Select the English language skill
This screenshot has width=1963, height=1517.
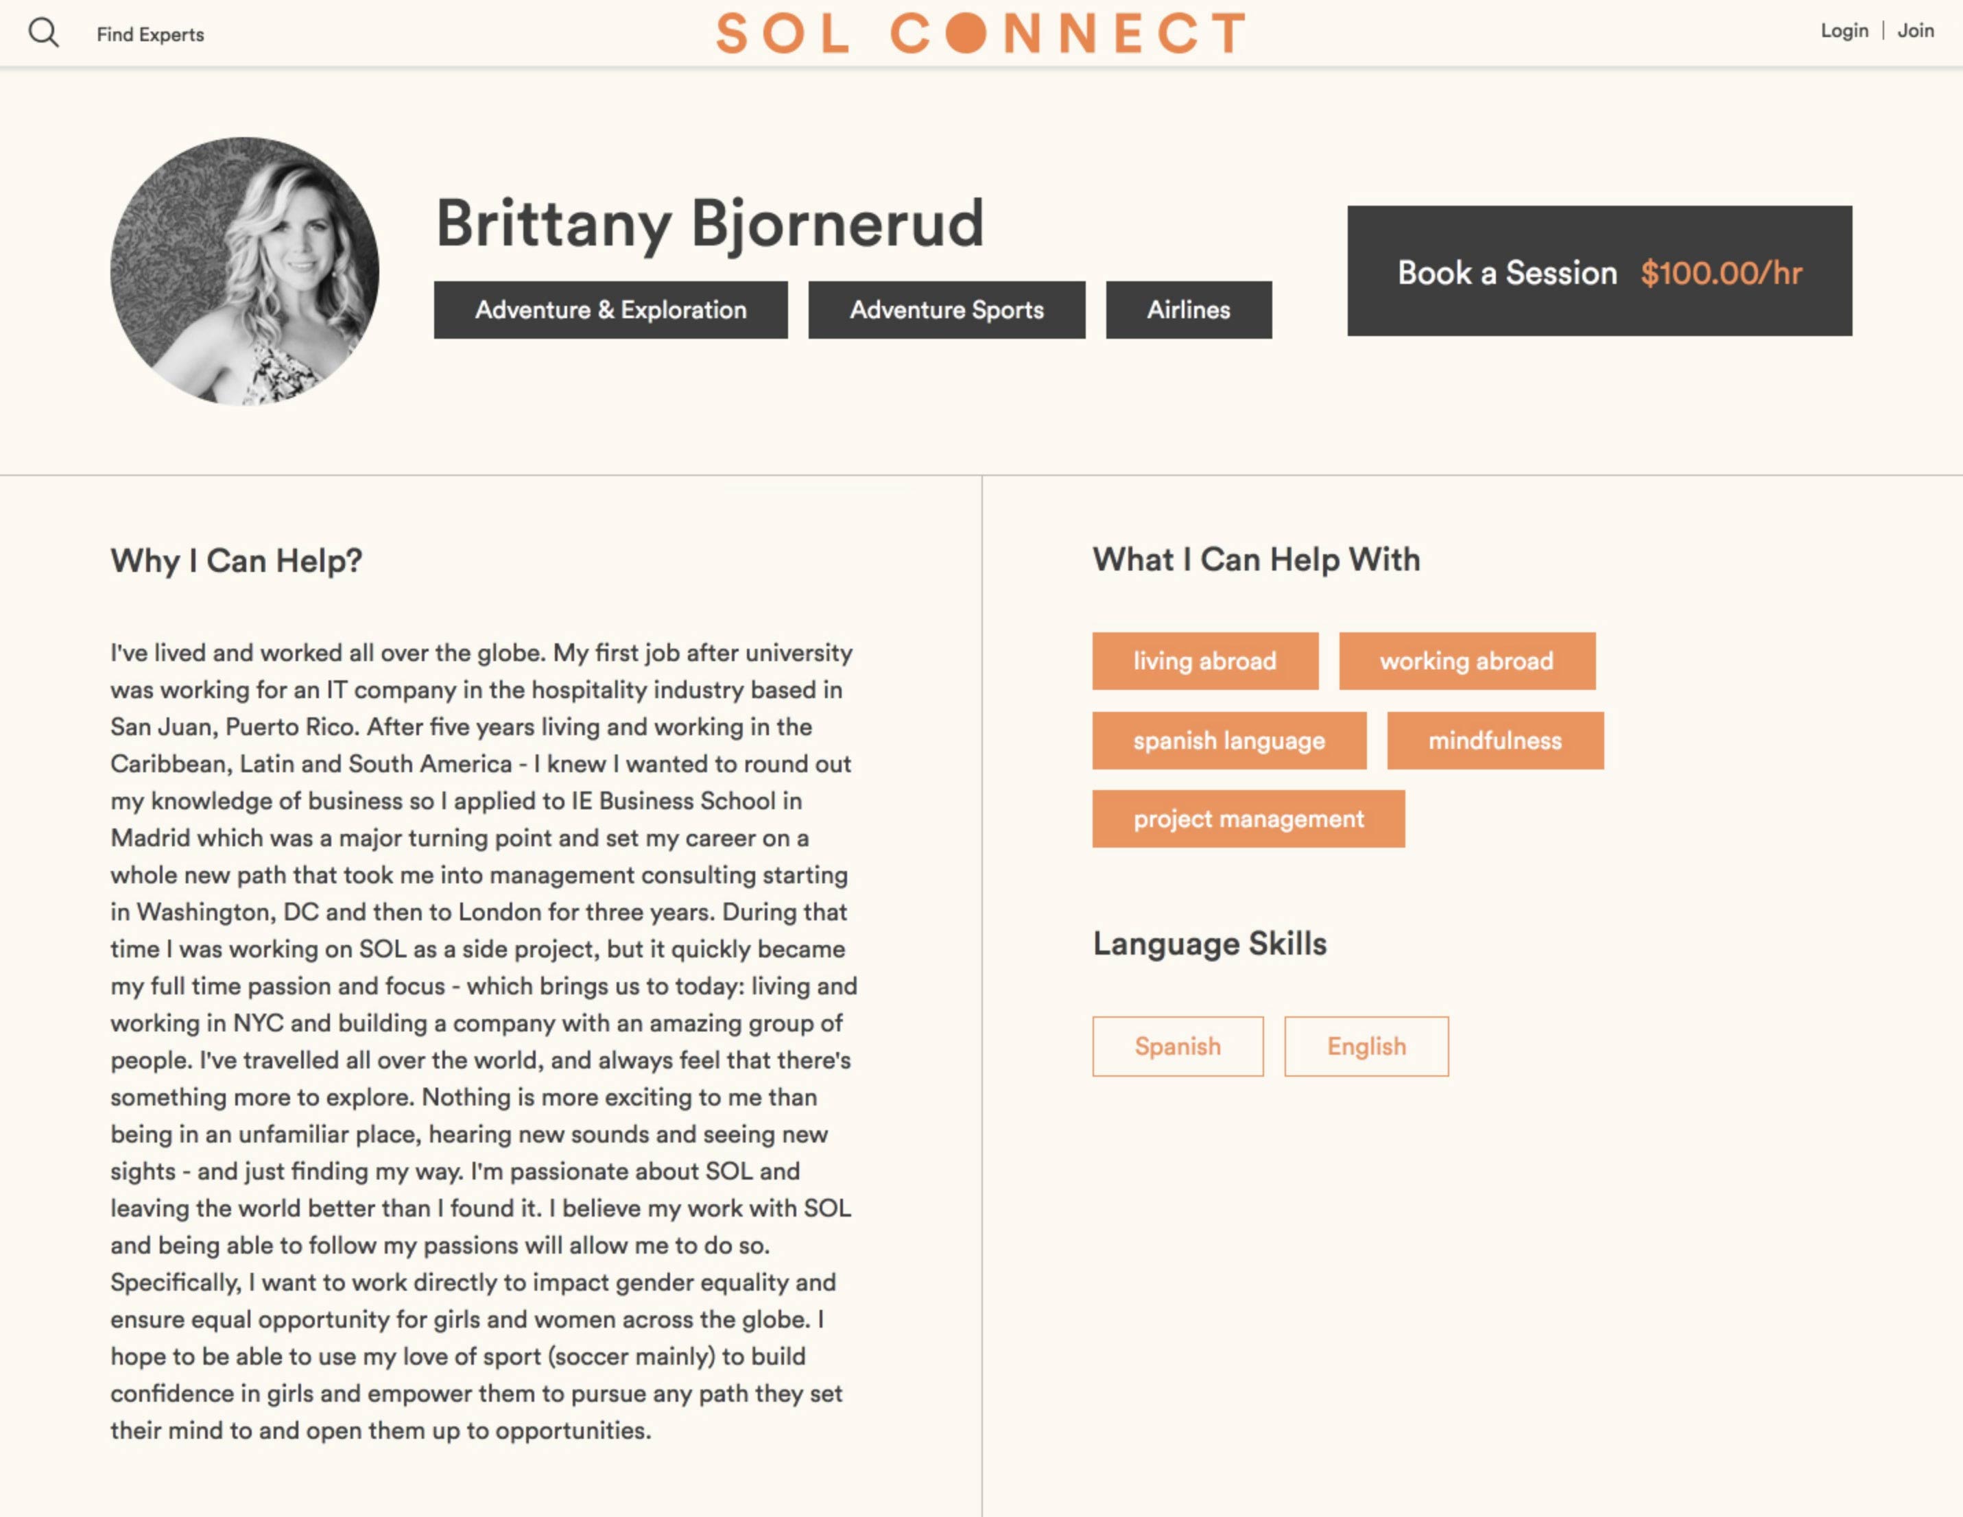pos(1366,1046)
